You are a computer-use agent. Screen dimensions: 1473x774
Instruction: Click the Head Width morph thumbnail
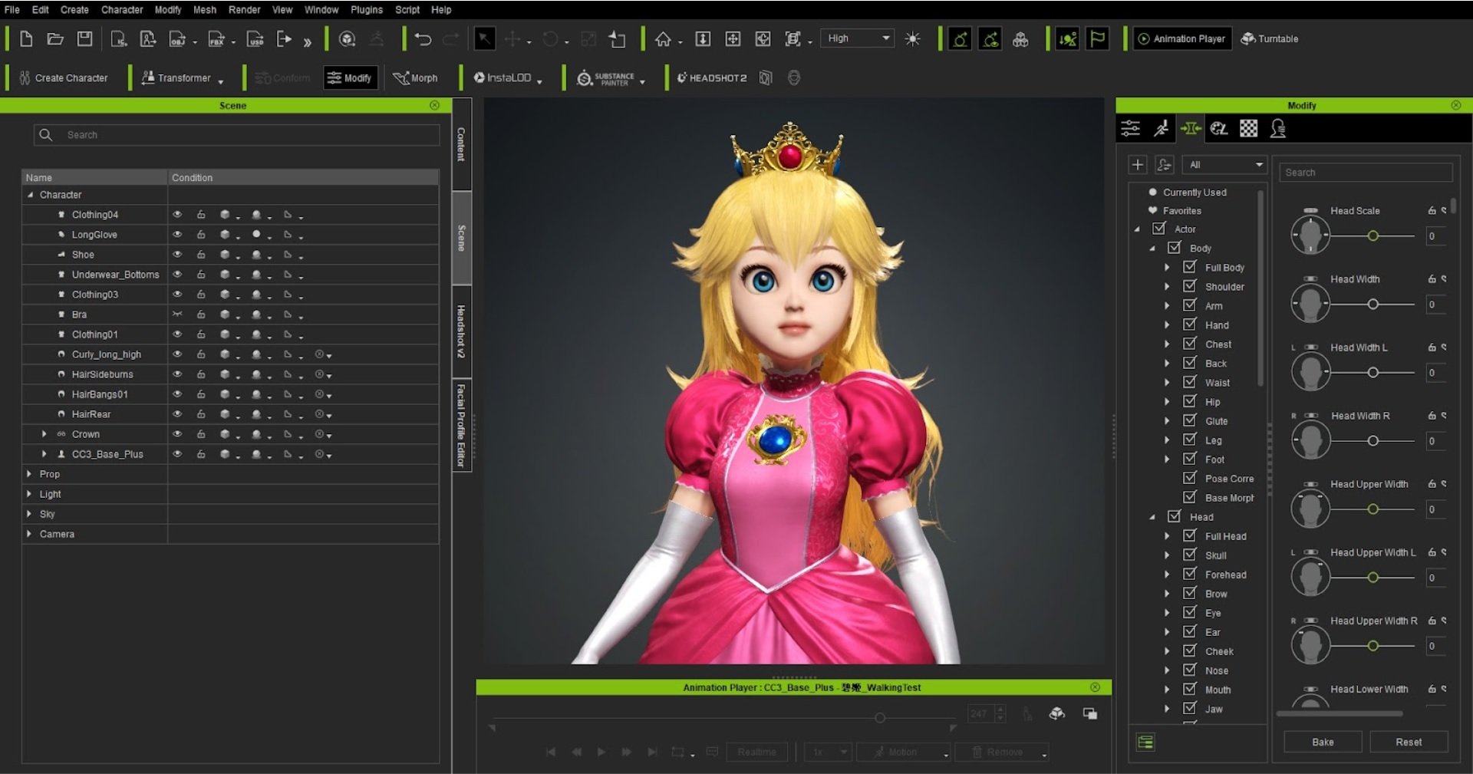point(1310,305)
